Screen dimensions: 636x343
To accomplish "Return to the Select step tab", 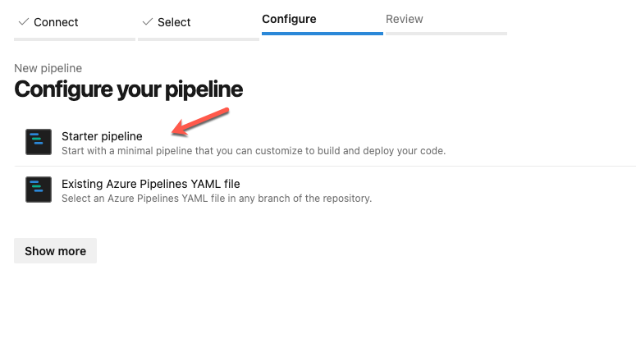I will tap(199, 22).
